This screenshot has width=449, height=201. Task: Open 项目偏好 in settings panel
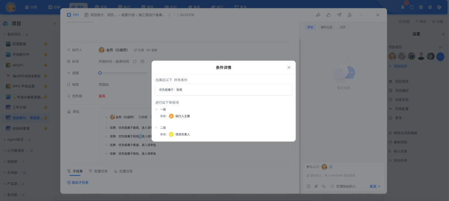pos(399,91)
